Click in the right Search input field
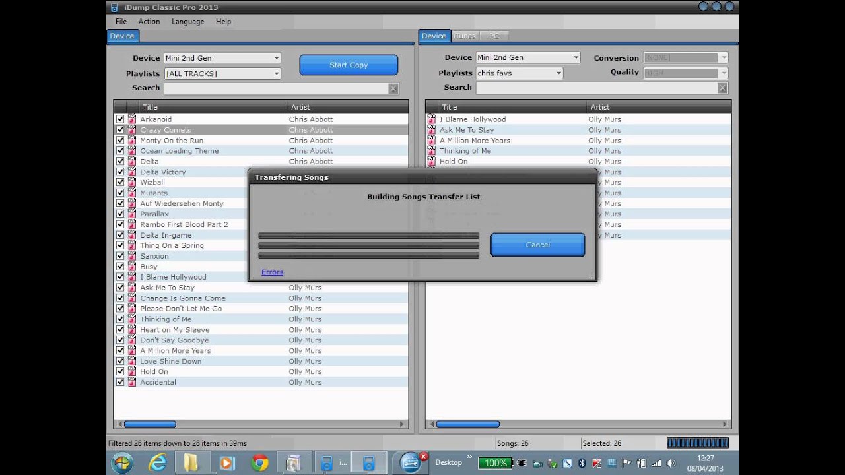The image size is (845, 475). pos(596,88)
